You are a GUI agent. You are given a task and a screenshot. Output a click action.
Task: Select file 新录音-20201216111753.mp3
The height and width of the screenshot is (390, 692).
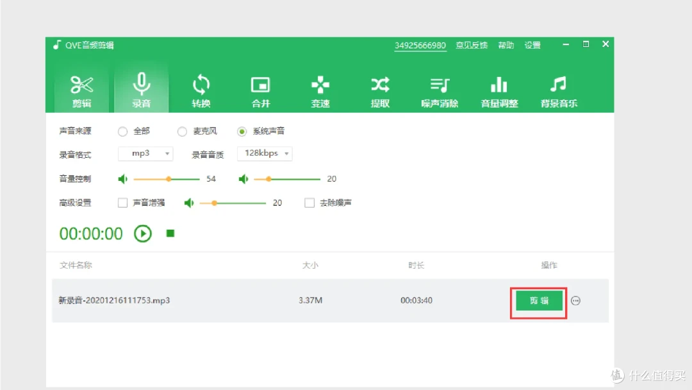click(114, 300)
